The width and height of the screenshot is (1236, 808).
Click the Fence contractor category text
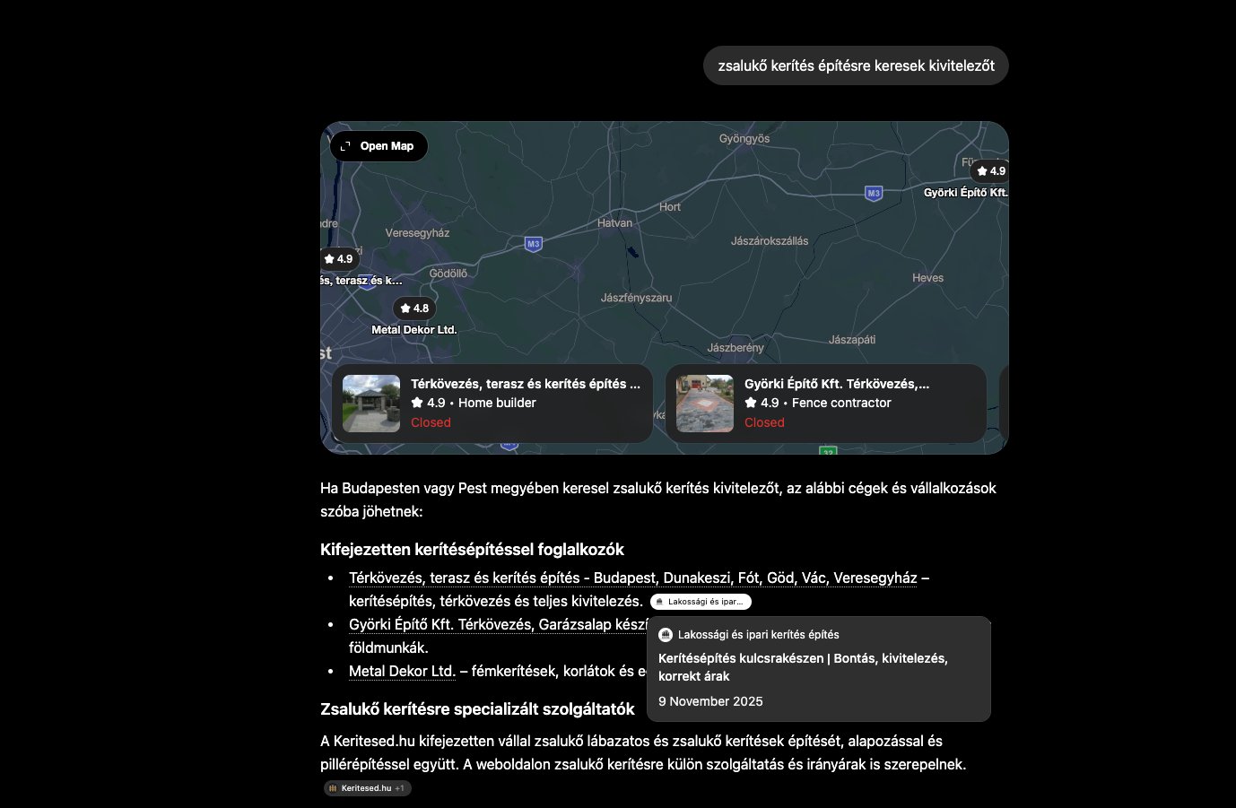point(841,403)
